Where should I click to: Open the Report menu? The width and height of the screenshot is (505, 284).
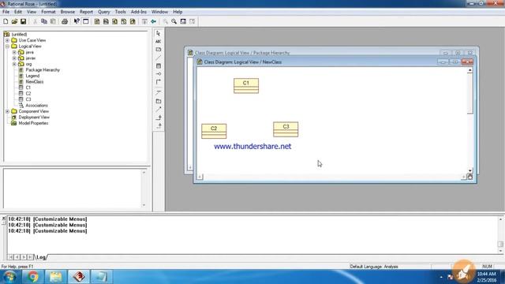[86, 12]
